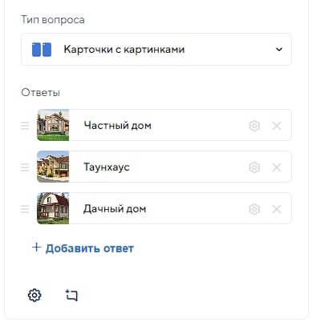Click the plus icon beside 'Добавить ответ'

click(36, 248)
